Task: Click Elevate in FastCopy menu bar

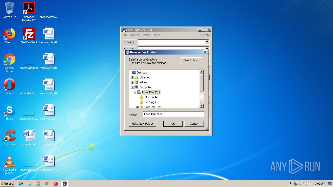Action: click(x=205, y=35)
